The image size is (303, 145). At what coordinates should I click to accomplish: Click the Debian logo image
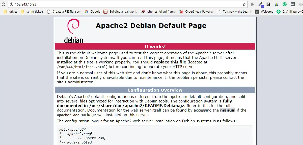click(73, 31)
